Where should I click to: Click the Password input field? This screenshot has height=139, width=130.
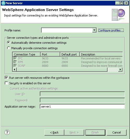click(82, 100)
